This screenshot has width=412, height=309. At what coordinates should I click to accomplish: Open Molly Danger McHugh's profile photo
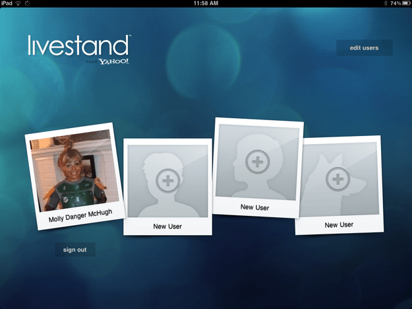(74, 170)
